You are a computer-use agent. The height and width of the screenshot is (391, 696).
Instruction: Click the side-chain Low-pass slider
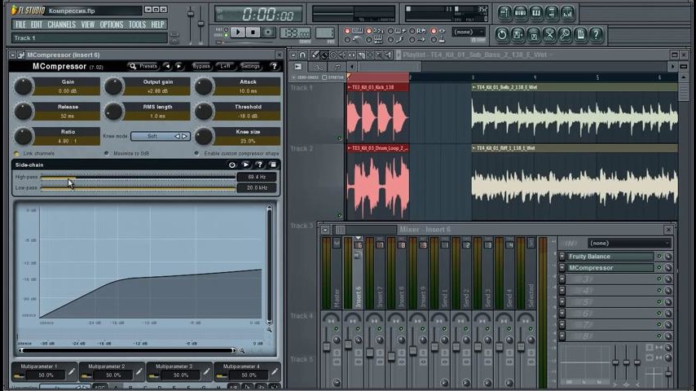point(138,188)
